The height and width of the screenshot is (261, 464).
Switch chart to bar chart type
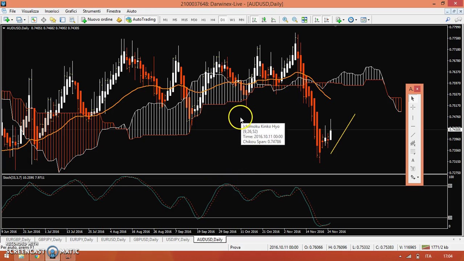coord(254,20)
